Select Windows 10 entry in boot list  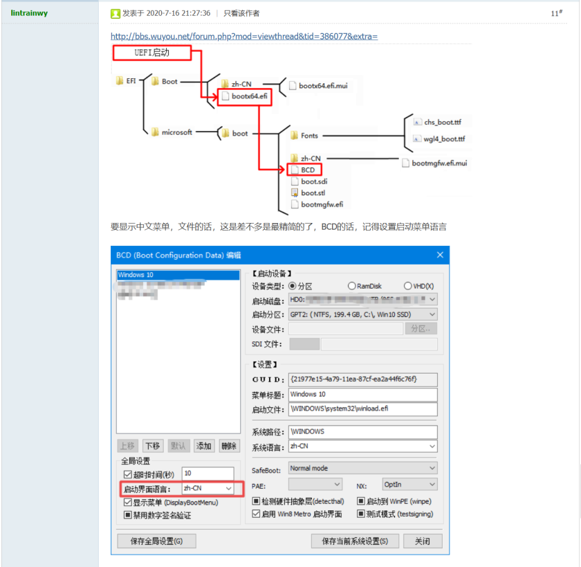(178, 275)
